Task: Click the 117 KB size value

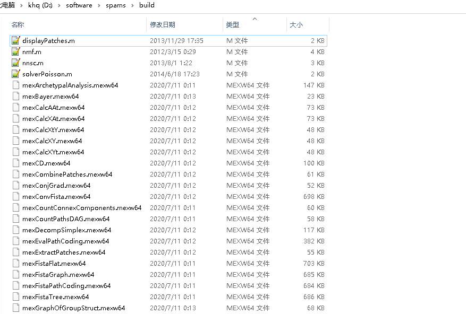Action: [314, 230]
